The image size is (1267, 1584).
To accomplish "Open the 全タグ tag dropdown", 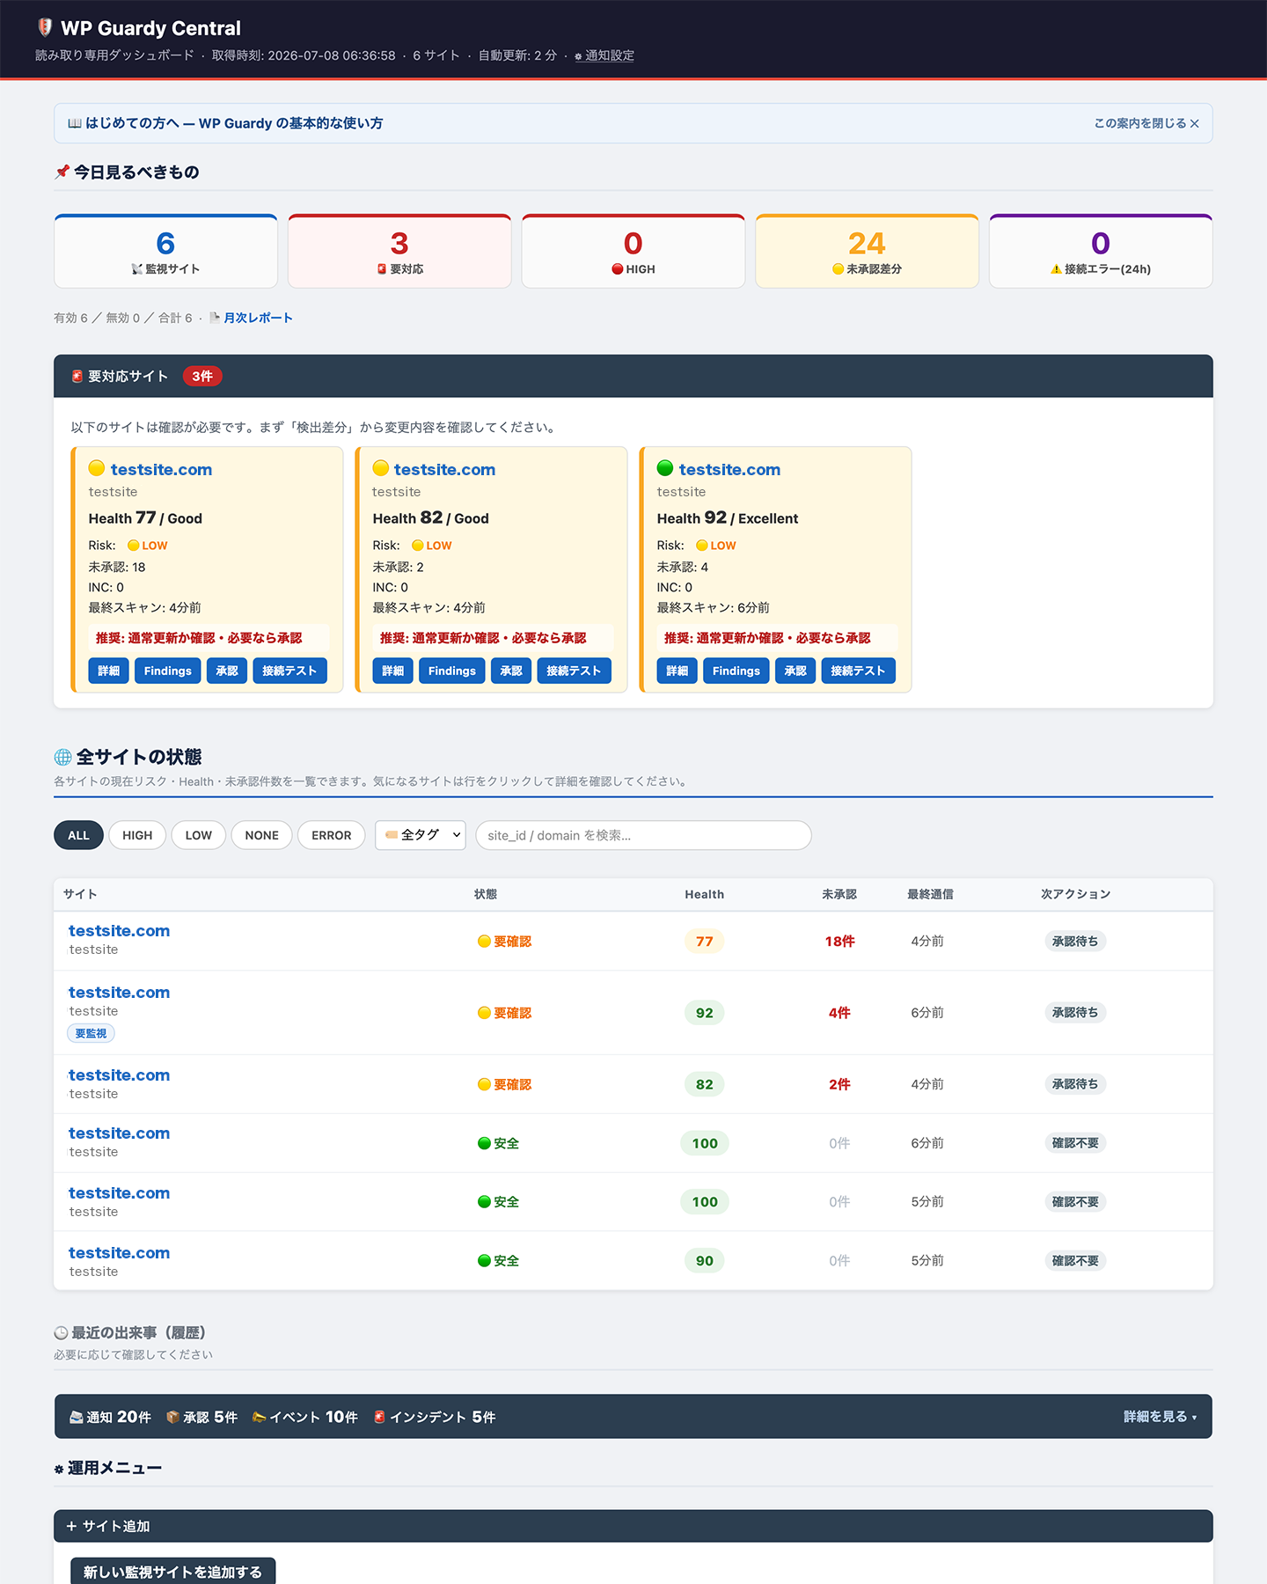I will coord(421,835).
